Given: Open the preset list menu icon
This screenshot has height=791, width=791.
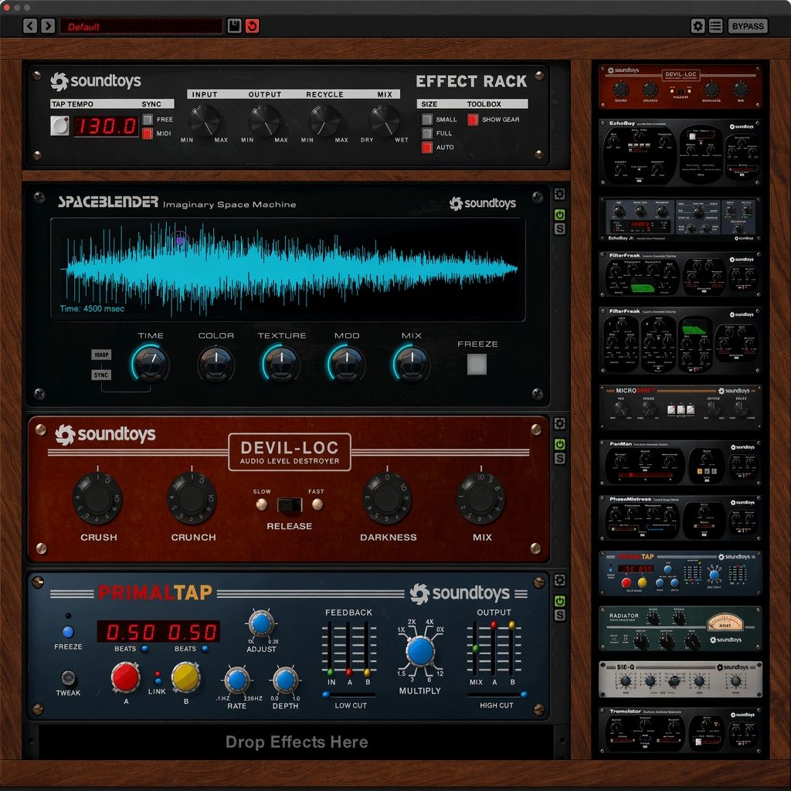Looking at the screenshot, I should [x=715, y=25].
